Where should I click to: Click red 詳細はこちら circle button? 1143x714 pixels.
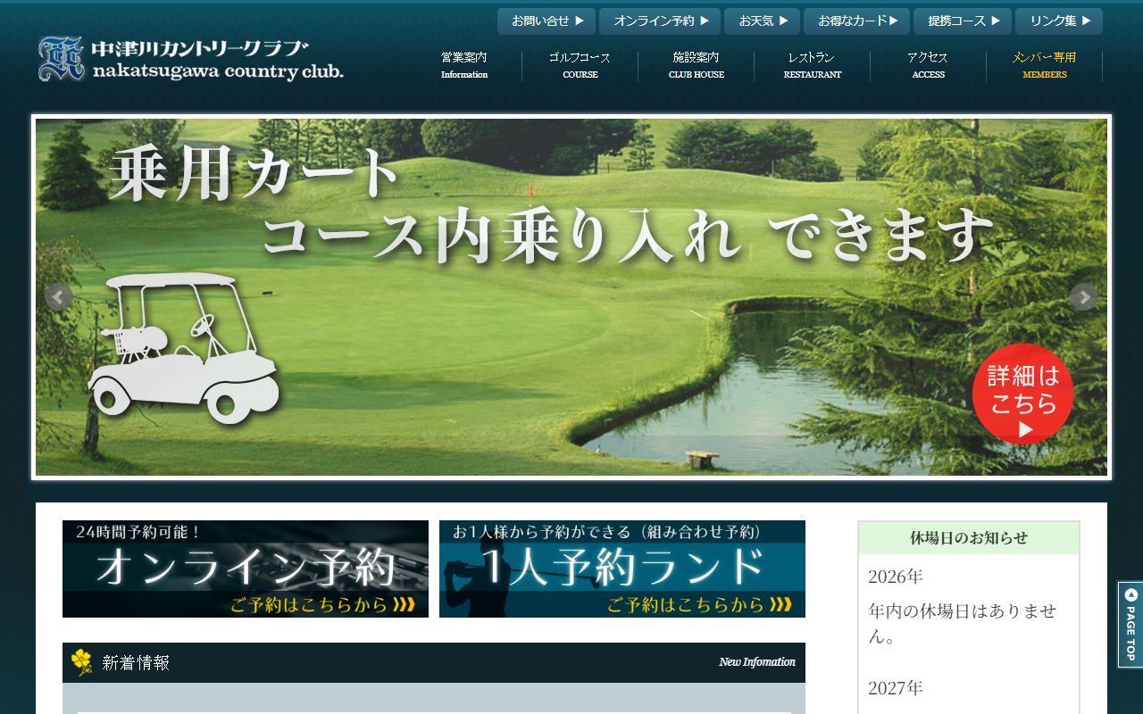[x=1022, y=394]
